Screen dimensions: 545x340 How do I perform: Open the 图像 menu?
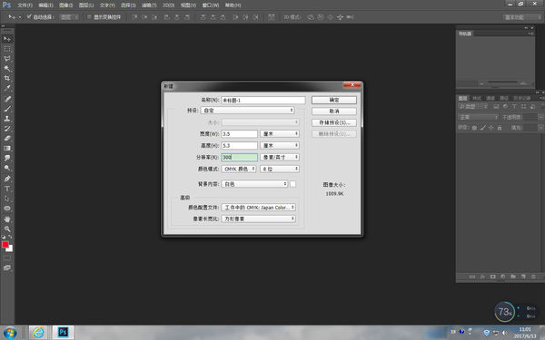[x=65, y=5]
